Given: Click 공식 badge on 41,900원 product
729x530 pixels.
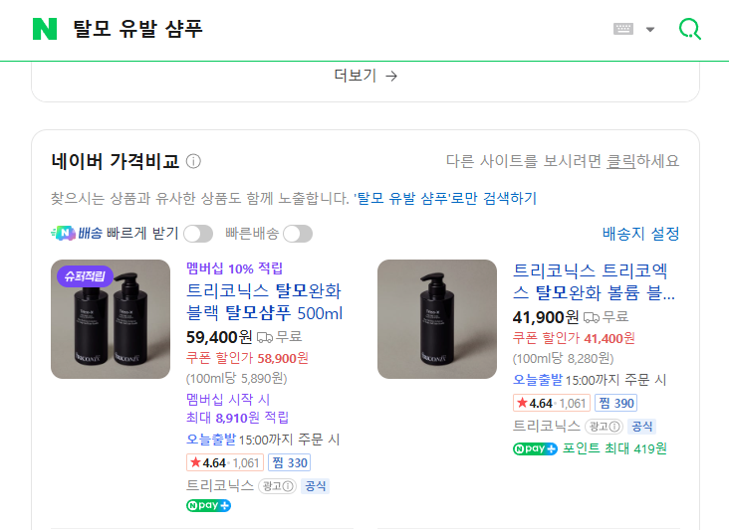Looking at the screenshot, I should pyautogui.click(x=641, y=426).
